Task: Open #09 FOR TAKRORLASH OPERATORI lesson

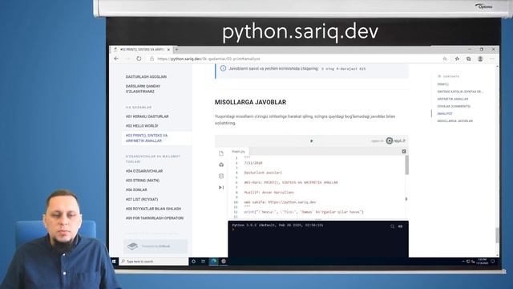Action: [155, 218]
